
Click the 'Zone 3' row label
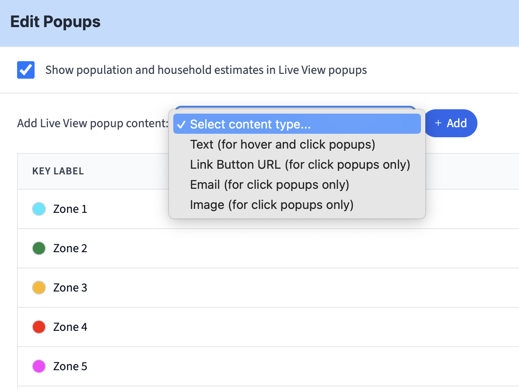pyautogui.click(x=70, y=288)
